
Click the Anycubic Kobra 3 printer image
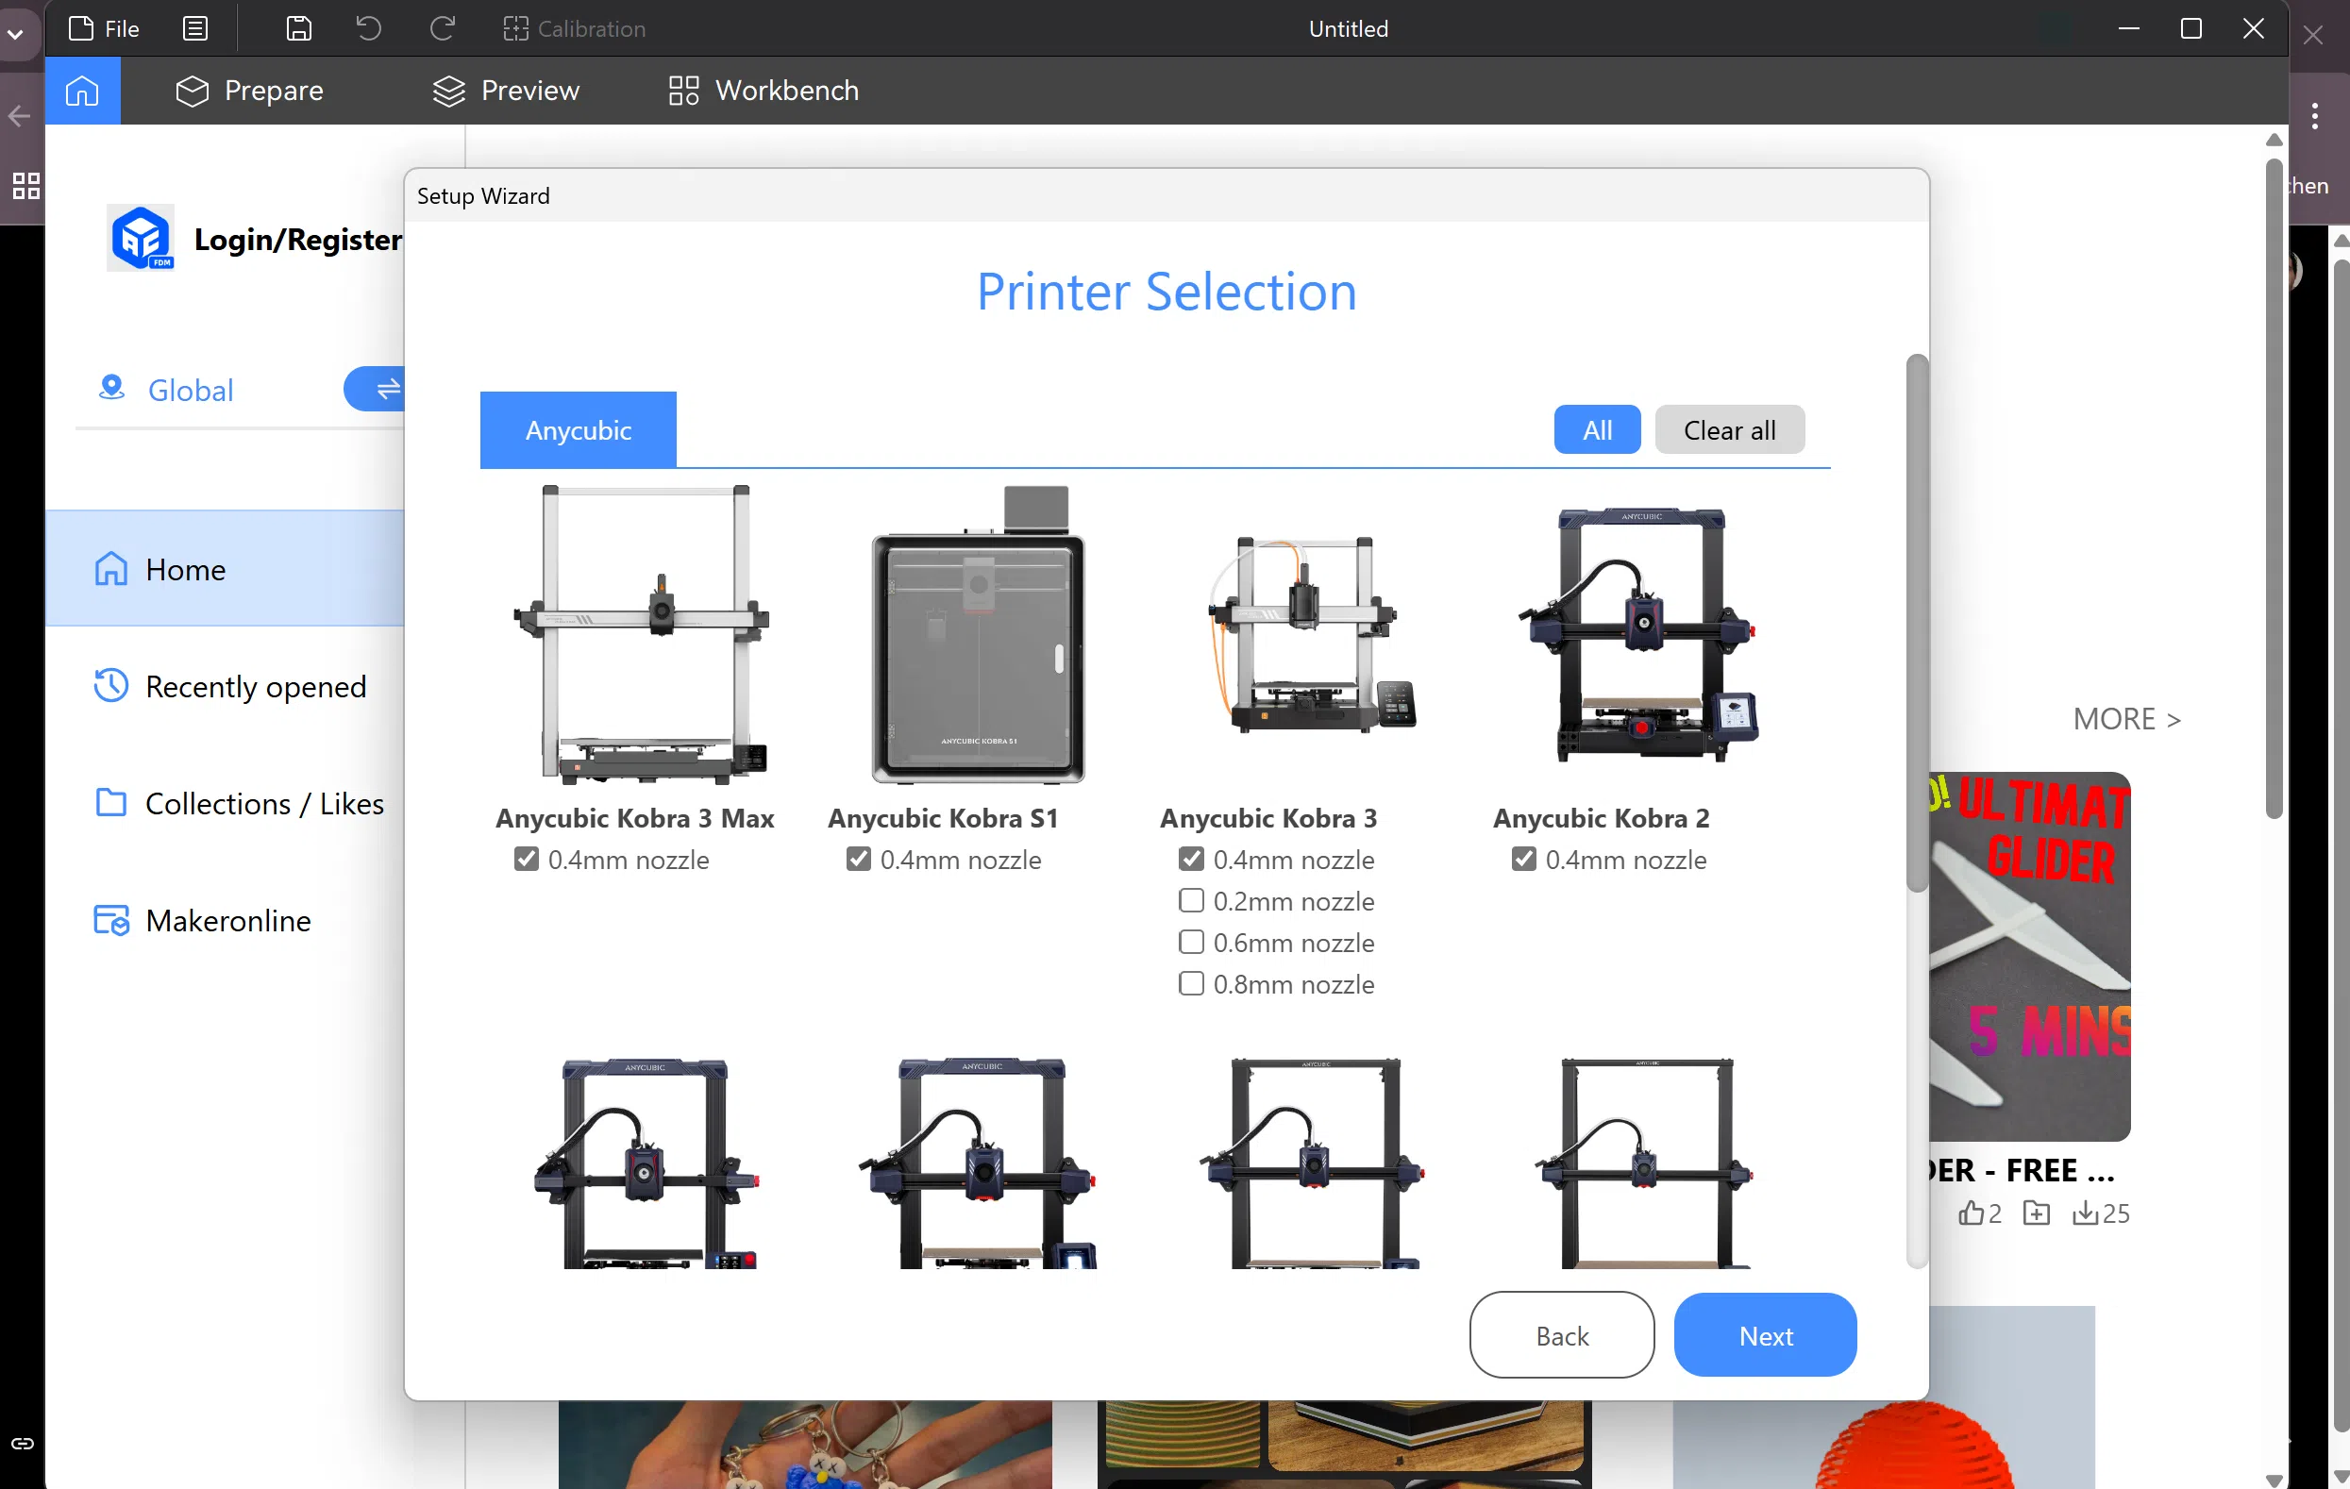coord(1311,634)
